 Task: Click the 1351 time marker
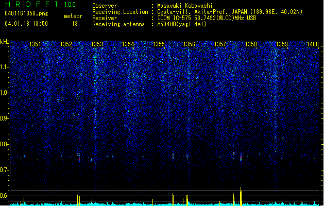click(36, 44)
